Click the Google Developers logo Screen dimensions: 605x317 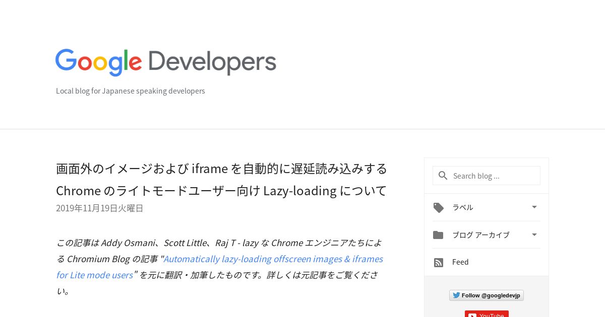pos(166,62)
